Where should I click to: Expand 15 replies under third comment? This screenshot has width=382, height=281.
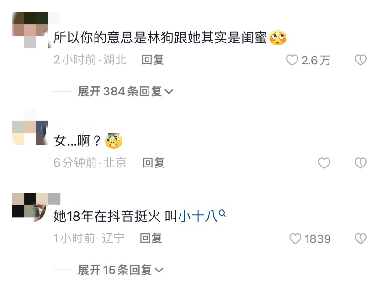tap(121, 270)
